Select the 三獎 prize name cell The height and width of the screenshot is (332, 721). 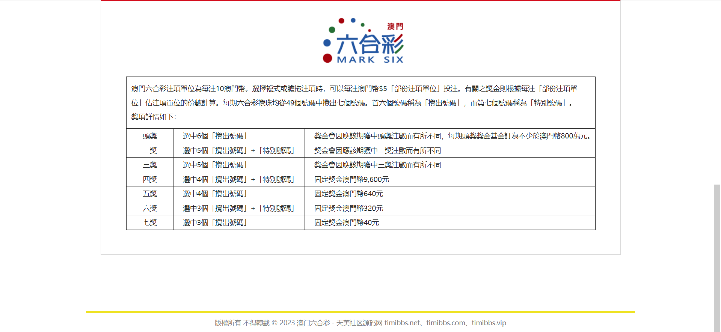click(150, 165)
